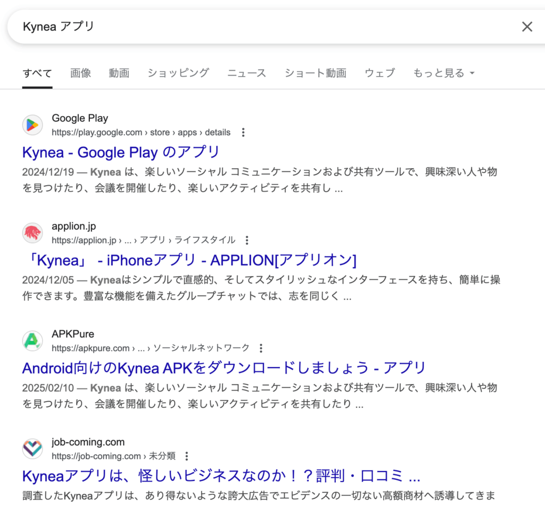Open the Android向けのKynea APKをダウンロード link
The width and height of the screenshot is (545, 505).
[x=224, y=368]
